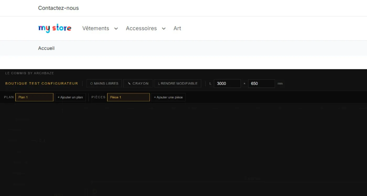The height and width of the screenshot is (196, 367).
Task: Open the Accessoires menu item
Action: pos(141,28)
